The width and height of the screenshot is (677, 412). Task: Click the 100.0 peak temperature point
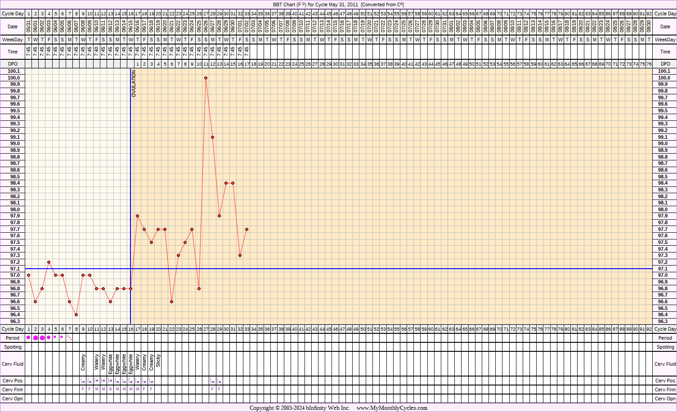coord(206,78)
